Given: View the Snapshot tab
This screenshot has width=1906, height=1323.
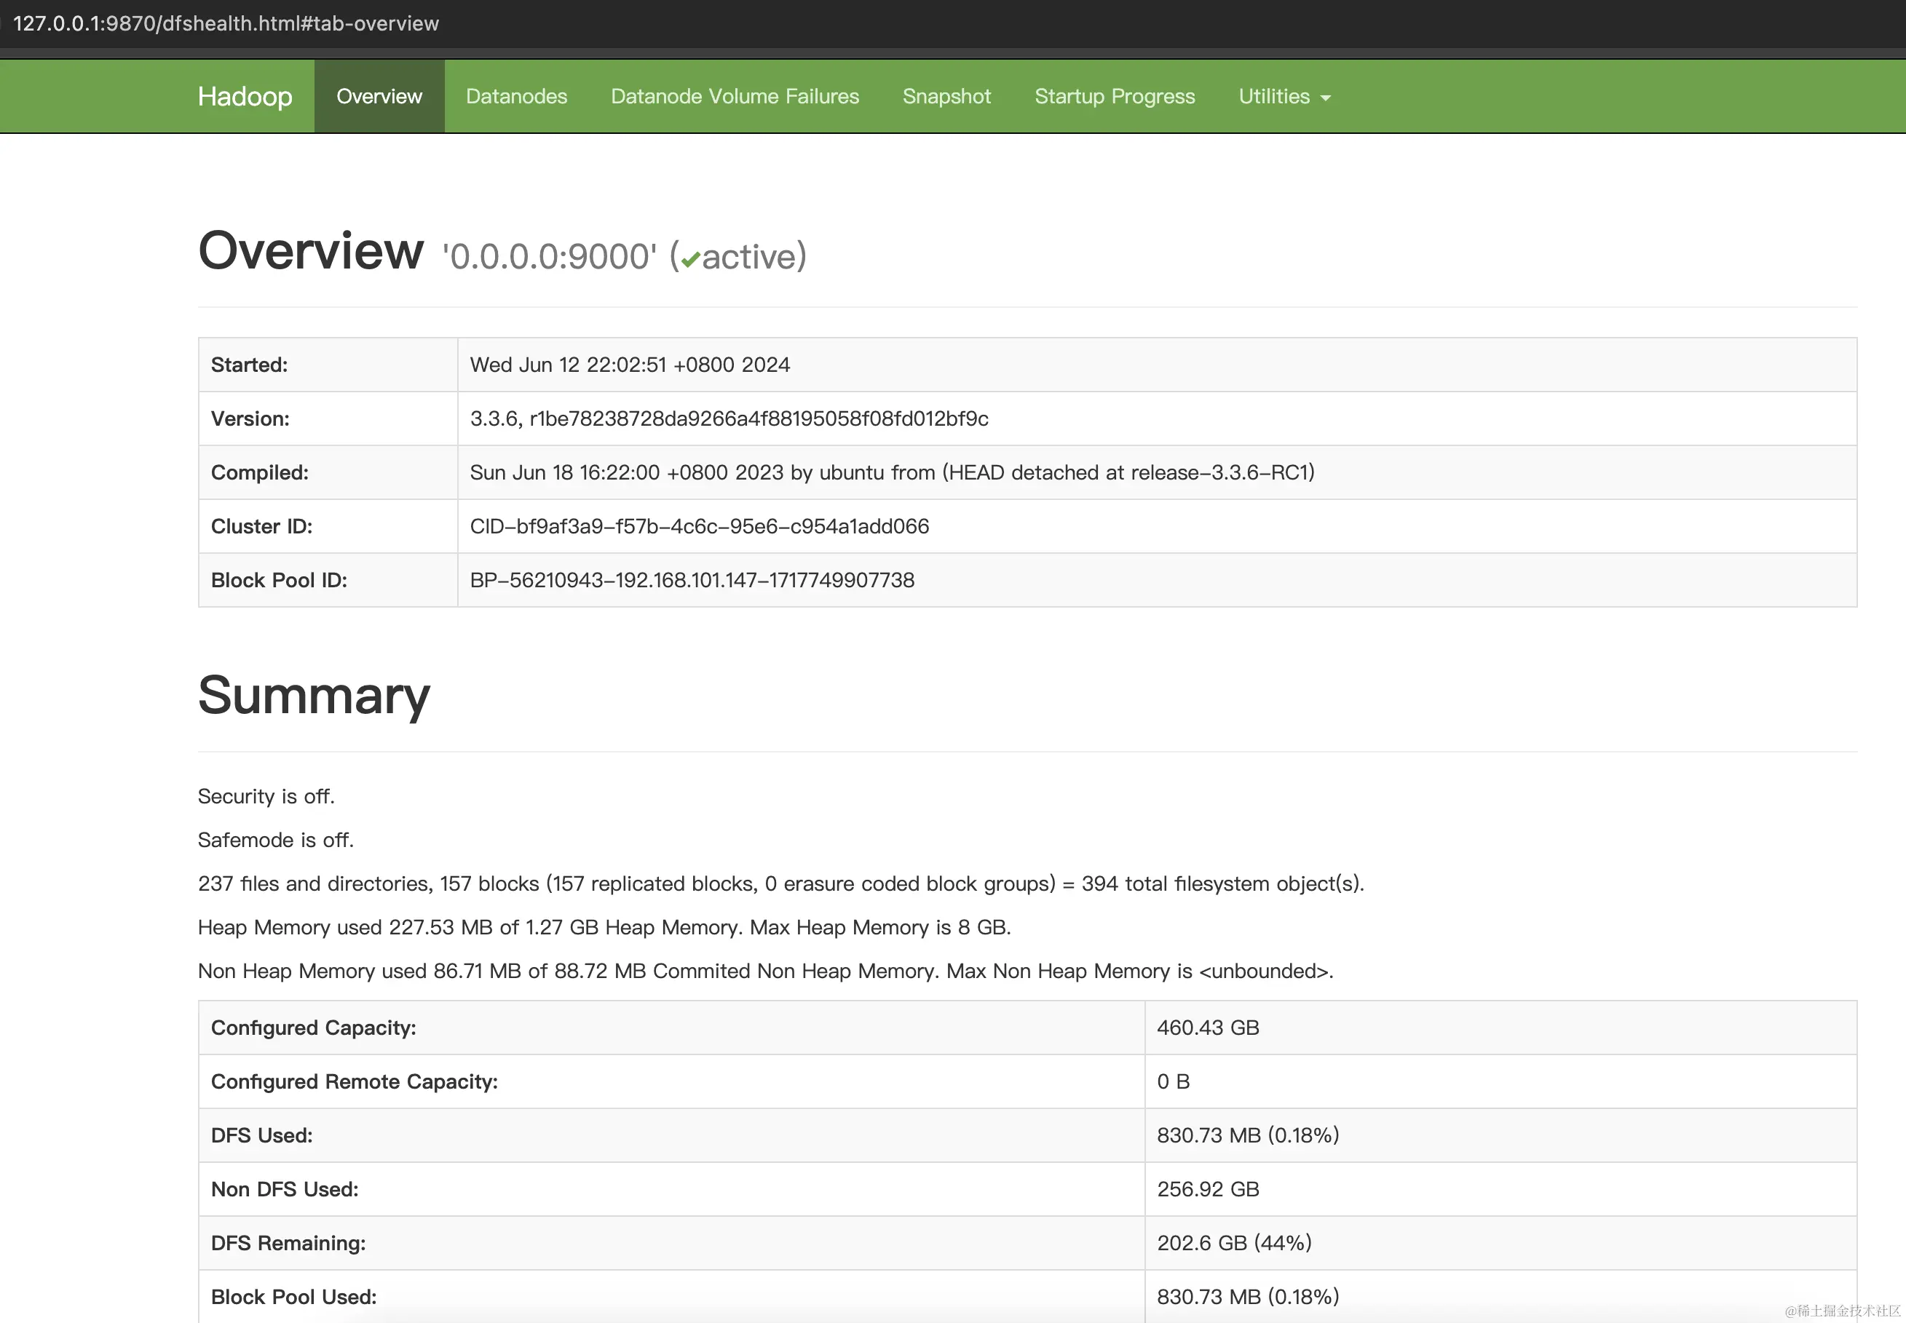Looking at the screenshot, I should click(x=946, y=96).
